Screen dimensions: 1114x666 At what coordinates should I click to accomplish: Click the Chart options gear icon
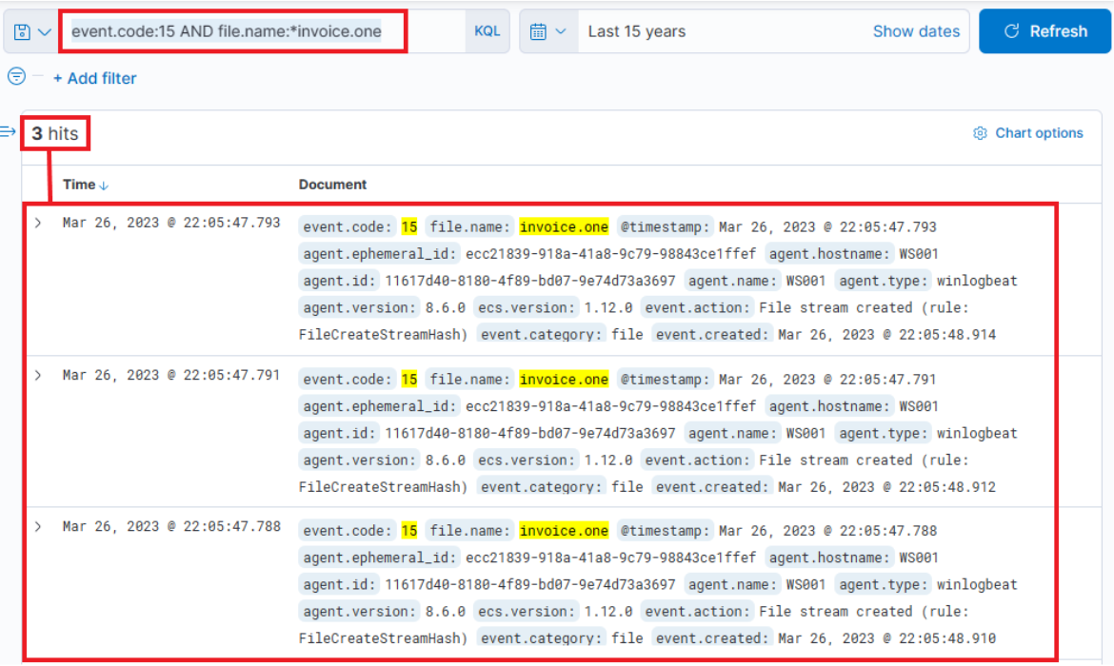pos(980,133)
